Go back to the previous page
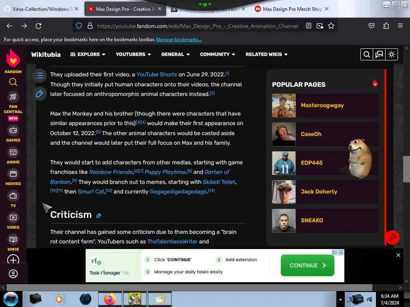The width and height of the screenshot is (410, 307). click(10, 26)
